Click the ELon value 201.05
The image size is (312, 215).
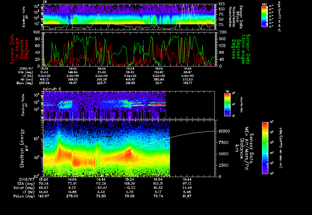(x=130, y=83)
